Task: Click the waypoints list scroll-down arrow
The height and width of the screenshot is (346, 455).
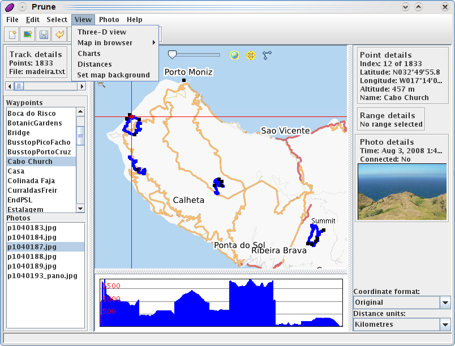Action: [80, 209]
